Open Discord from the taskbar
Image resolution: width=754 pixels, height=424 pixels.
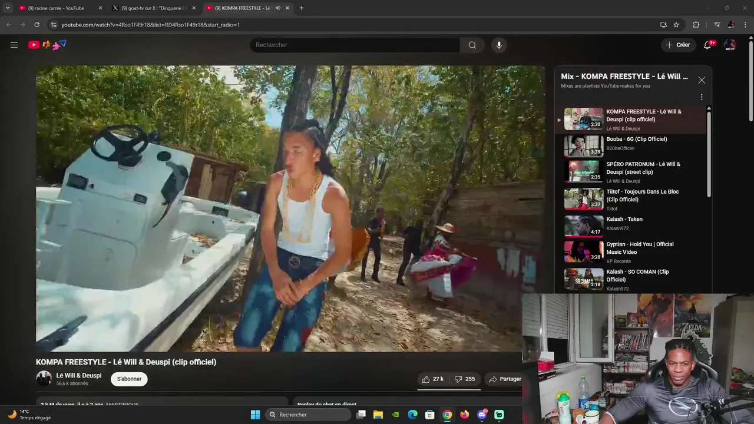(482, 415)
